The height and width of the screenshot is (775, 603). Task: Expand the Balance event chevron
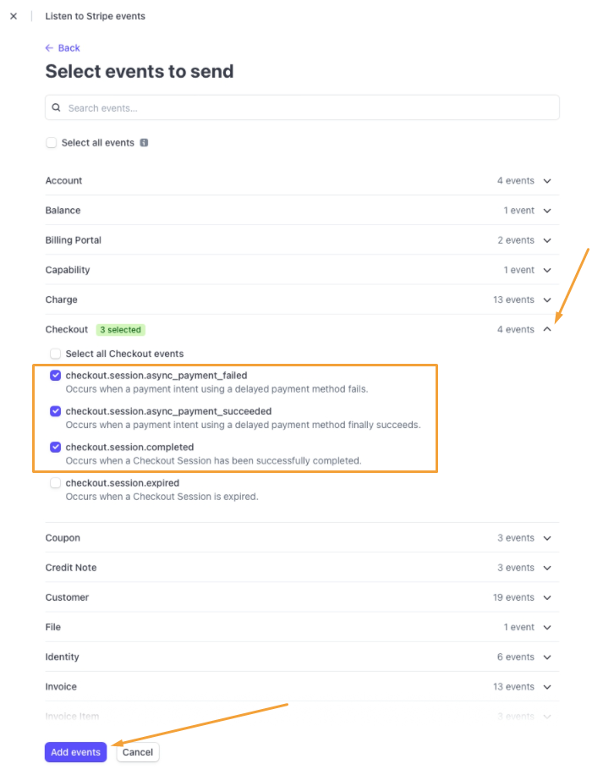pos(547,211)
